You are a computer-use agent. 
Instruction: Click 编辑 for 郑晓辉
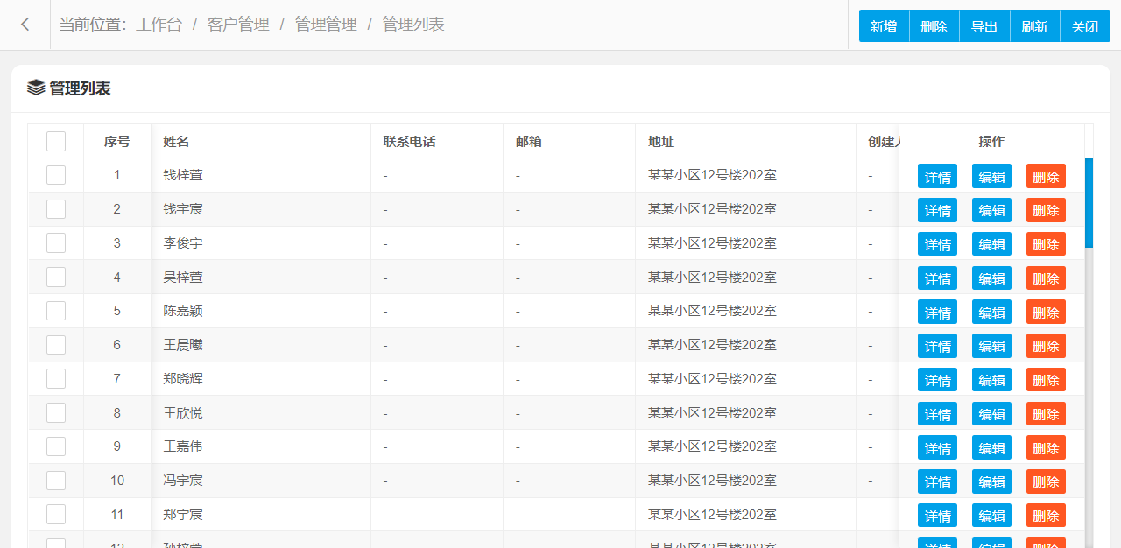pos(991,379)
